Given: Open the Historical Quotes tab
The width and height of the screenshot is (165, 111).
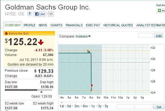Looking at the screenshot, I should (x=118, y=25).
